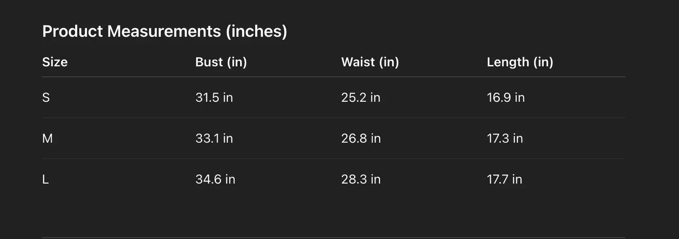Click the 33.1 in bust value
This screenshot has height=239, width=679.
click(x=214, y=138)
